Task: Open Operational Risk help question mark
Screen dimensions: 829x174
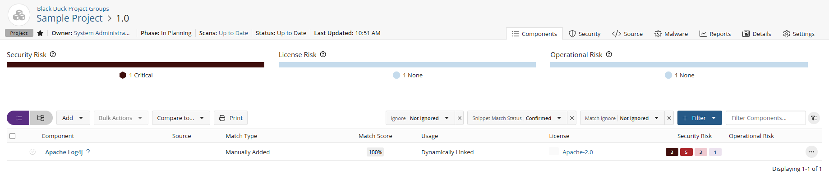Action: (x=609, y=54)
